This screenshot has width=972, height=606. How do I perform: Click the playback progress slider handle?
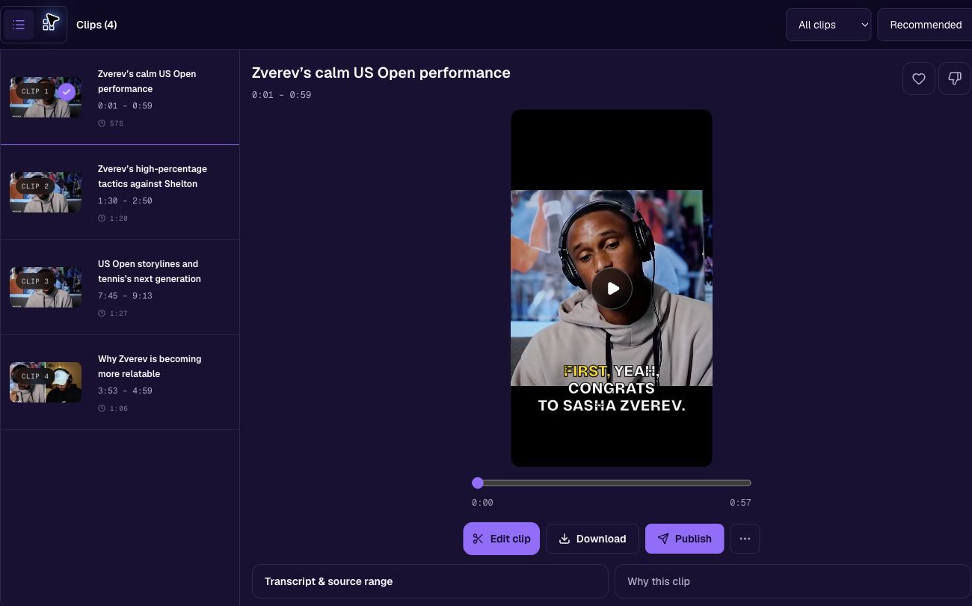click(x=478, y=483)
